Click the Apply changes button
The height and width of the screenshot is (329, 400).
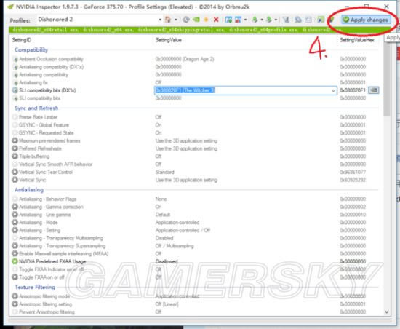coord(366,20)
